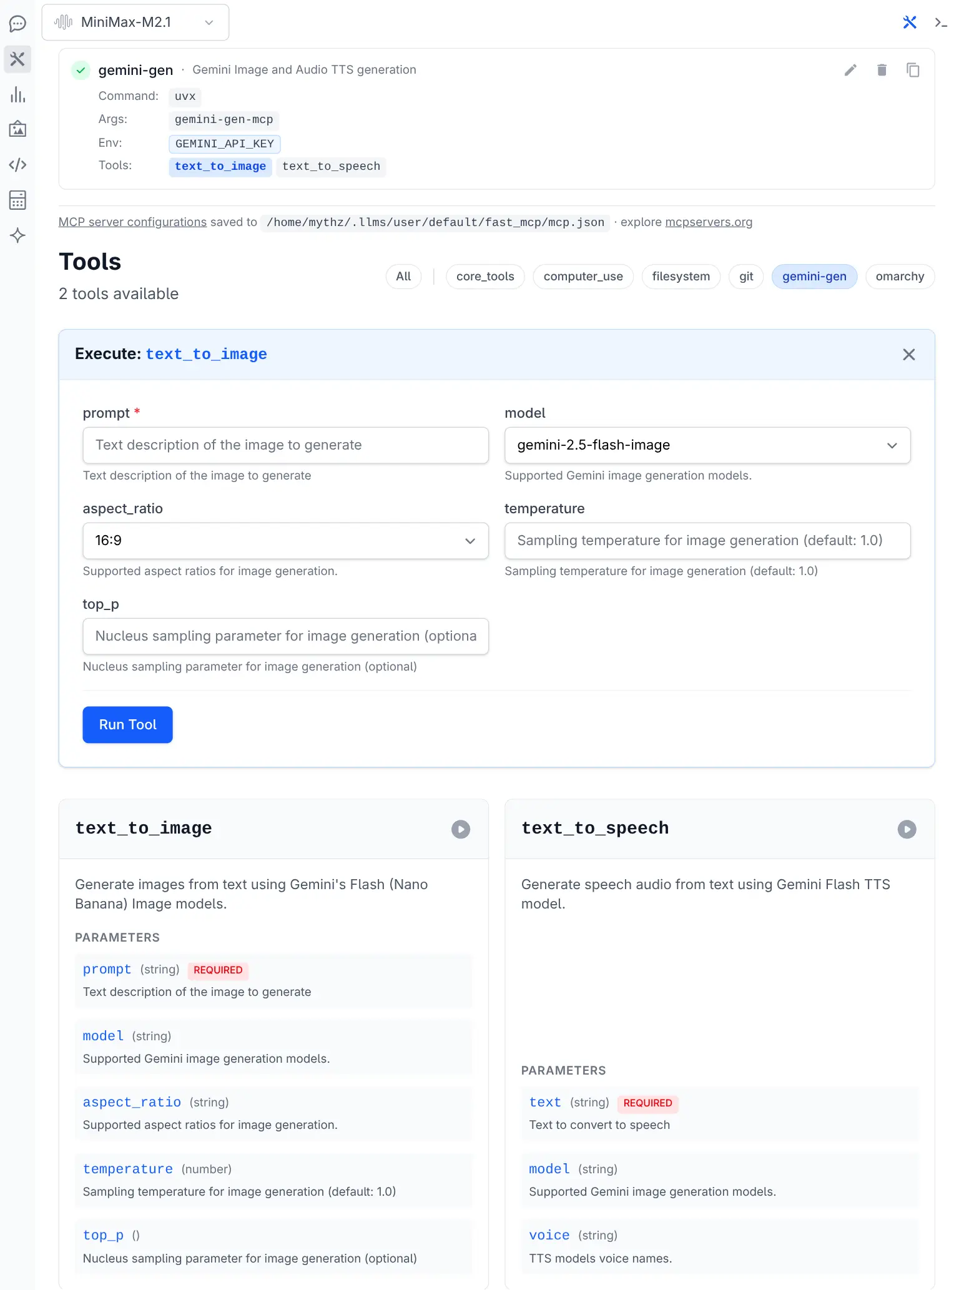Image resolution: width=959 pixels, height=1290 pixels.
Task: Open the mcpservers.org link
Action: tap(709, 222)
